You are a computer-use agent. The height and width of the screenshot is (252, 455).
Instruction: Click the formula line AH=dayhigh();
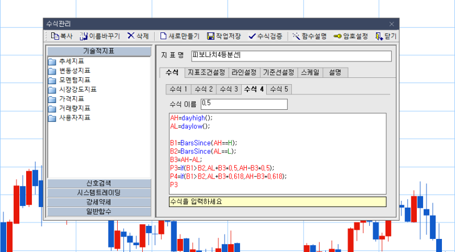192,118
